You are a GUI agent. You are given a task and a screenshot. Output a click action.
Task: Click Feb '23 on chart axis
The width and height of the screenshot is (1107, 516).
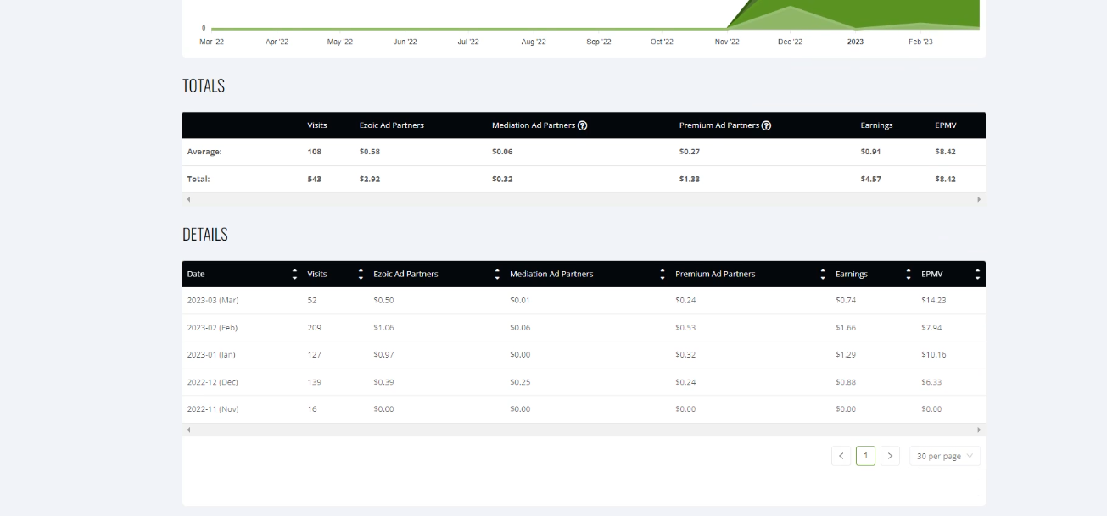[x=920, y=42]
